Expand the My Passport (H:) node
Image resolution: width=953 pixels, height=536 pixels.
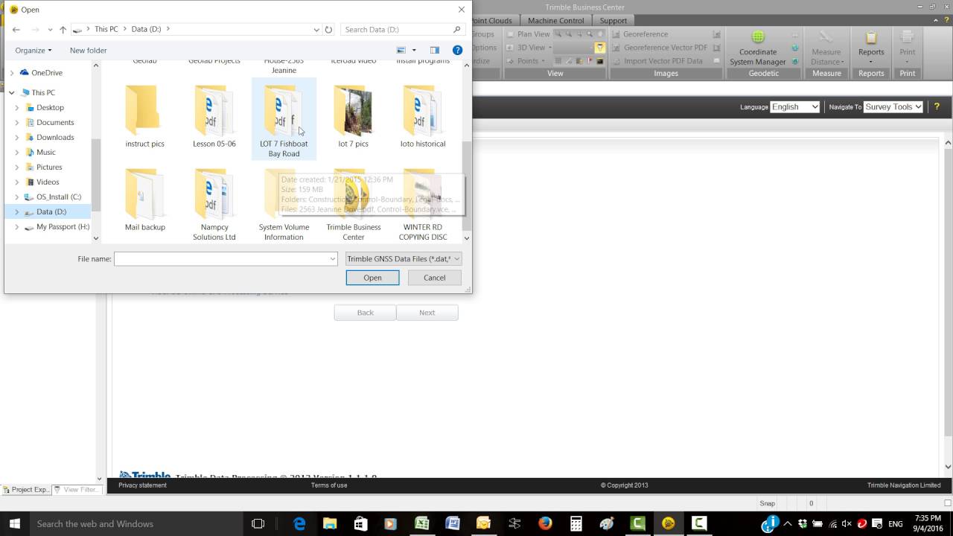pos(17,226)
